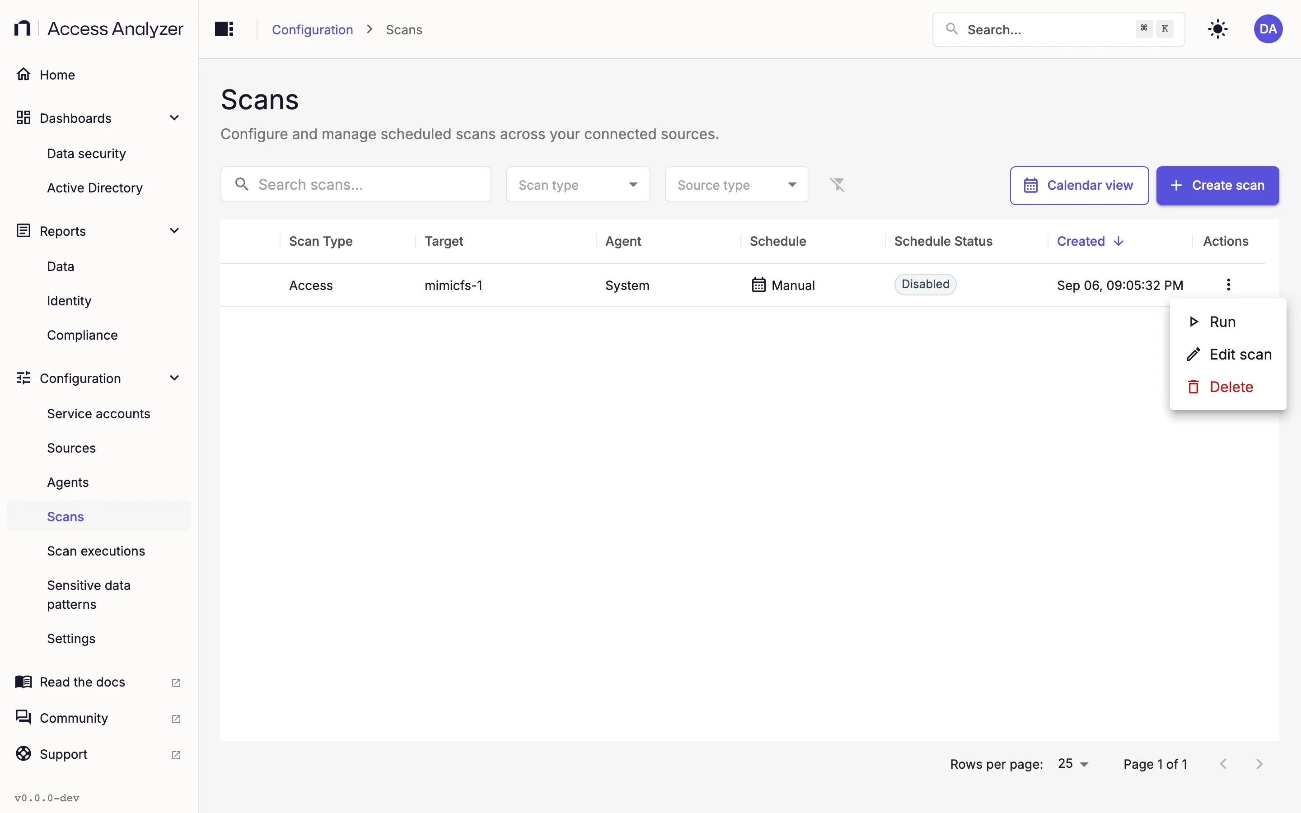Image resolution: width=1301 pixels, height=813 pixels.
Task: Click the Configuration sliders icon
Action: click(23, 378)
